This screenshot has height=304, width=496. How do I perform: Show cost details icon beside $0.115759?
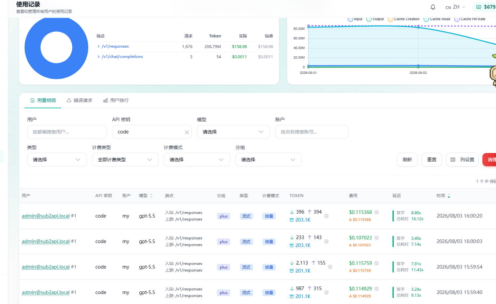[x=377, y=263]
